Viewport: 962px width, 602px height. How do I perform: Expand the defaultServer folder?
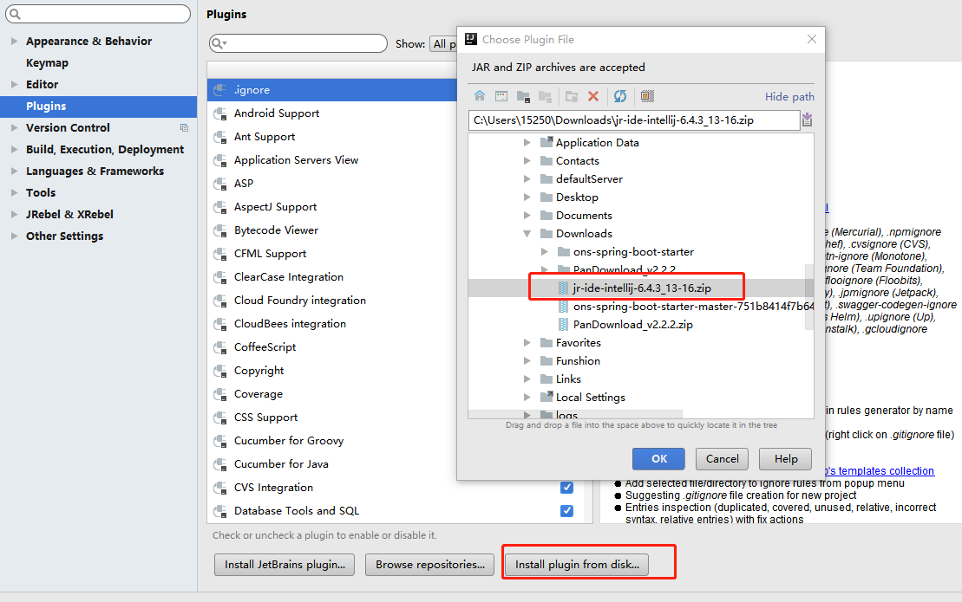point(527,179)
